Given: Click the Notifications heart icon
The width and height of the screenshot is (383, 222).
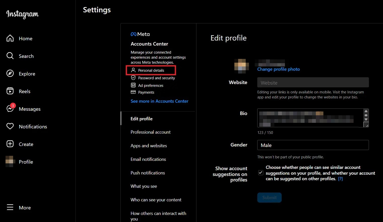Looking at the screenshot, I should coord(10,126).
